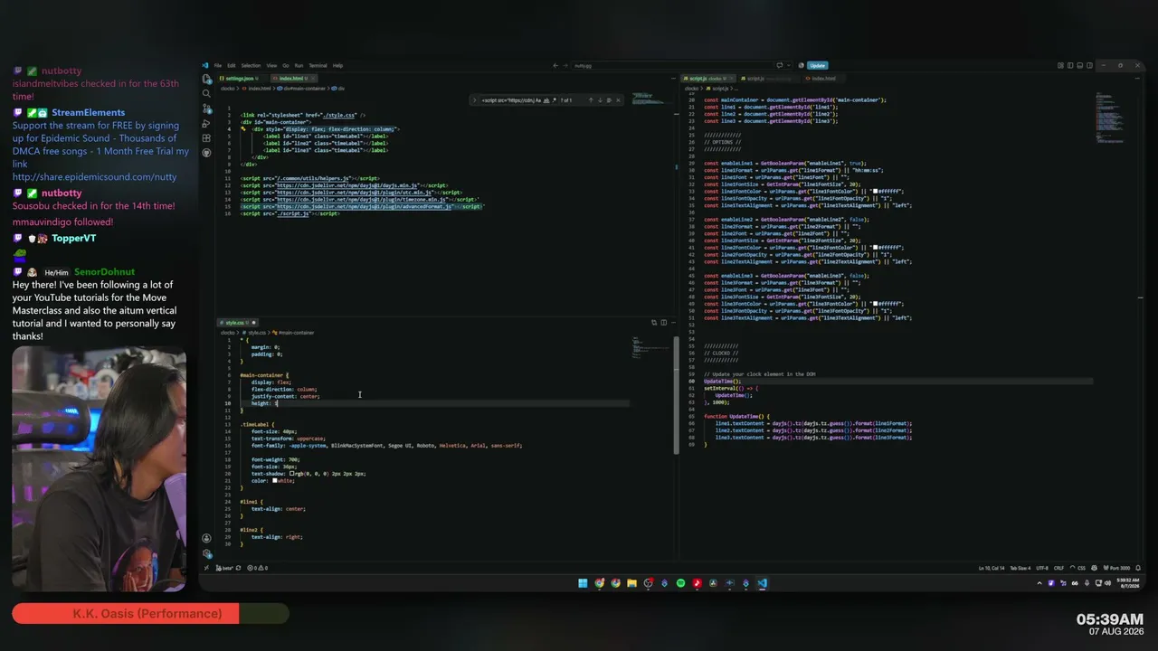The width and height of the screenshot is (1158, 651).
Task: Switch to the settings.json tab
Action: 239,79
